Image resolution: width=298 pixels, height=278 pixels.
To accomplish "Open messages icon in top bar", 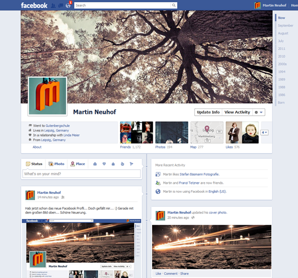I will 61,6.
